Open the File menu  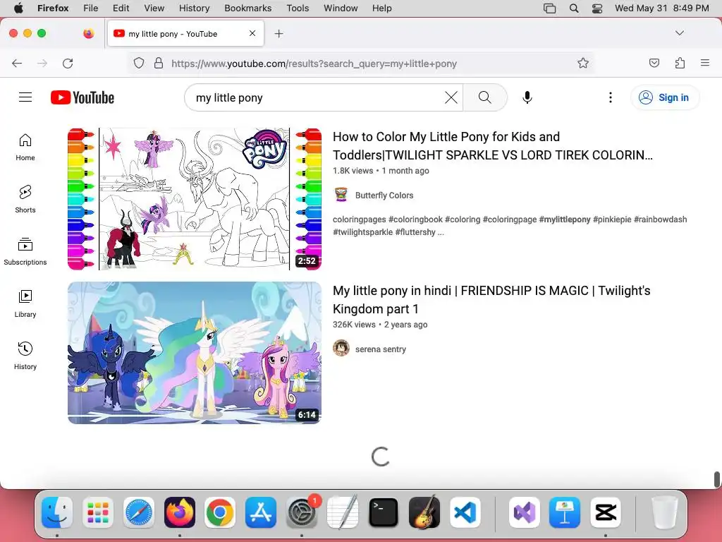coord(91,8)
